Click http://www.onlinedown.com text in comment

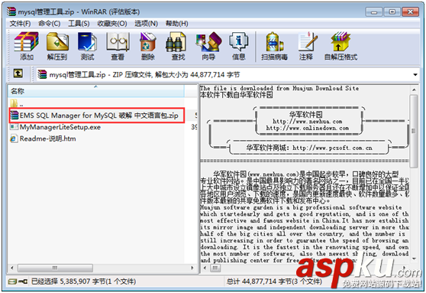(307, 128)
